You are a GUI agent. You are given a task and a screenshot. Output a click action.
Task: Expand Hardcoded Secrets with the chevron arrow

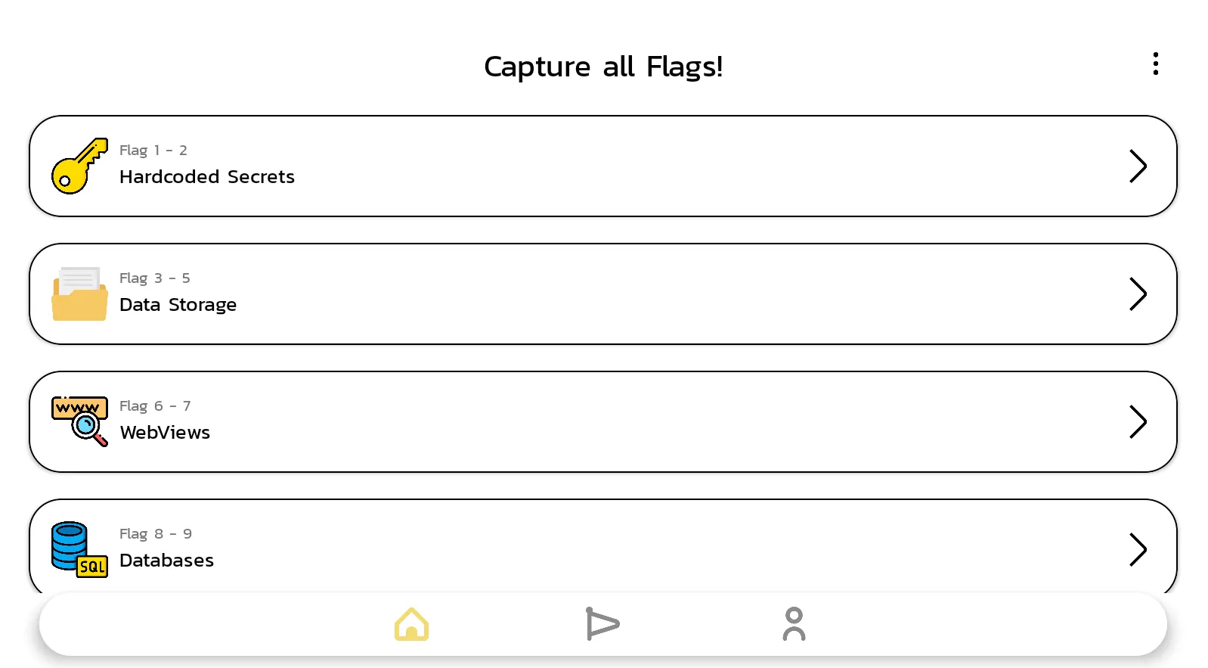pos(1138,166)
